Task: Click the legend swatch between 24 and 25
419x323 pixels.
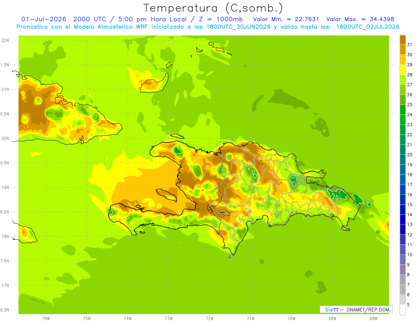Action: pyautogui.click(x=403, y=110)
